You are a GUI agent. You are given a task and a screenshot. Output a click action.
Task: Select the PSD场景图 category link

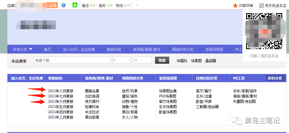[x=168, y=96]
